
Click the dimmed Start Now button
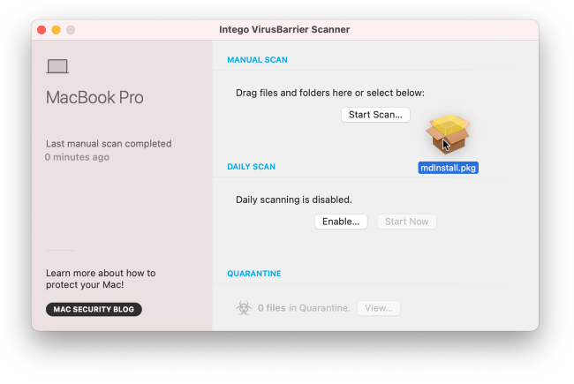406,222
